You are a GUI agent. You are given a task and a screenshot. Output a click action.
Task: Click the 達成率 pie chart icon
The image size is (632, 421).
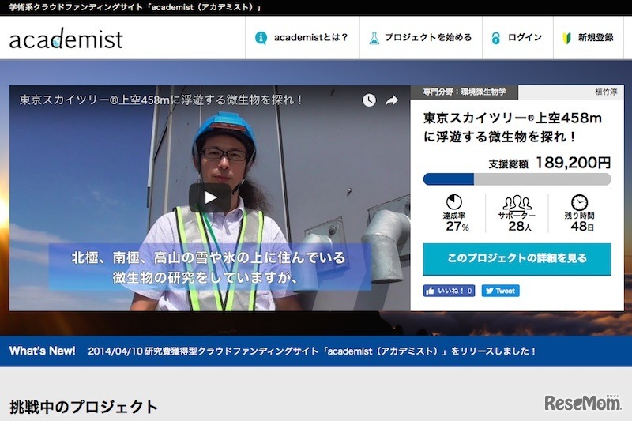pos(453,202)
